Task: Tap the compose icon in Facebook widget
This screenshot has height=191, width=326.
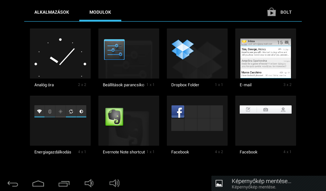Action: 248,110
